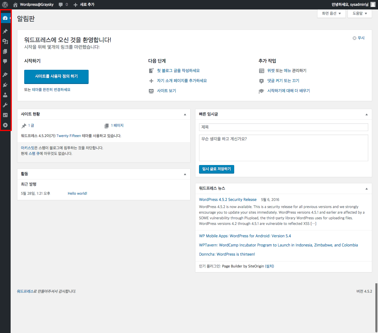
Task: Collapse the 워드프레스 뉴스 panel
Action: (x=366, y=189)
